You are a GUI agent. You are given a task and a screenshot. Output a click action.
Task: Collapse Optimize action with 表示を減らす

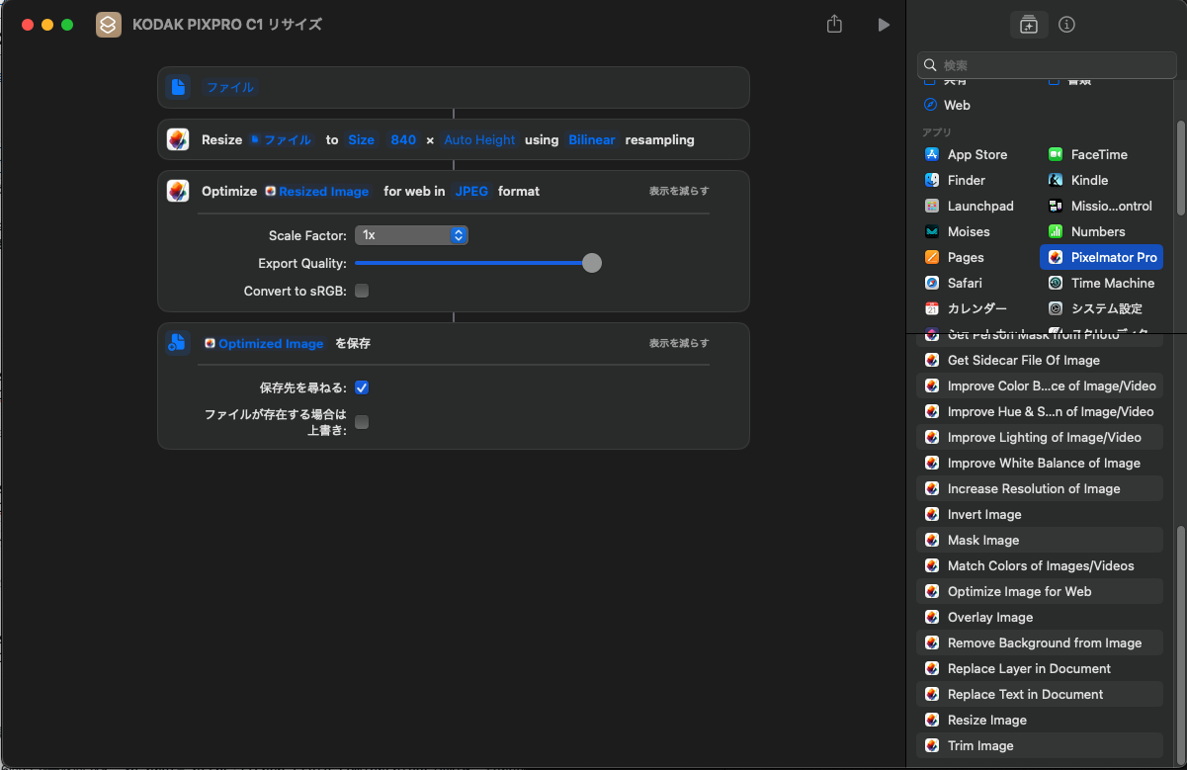tap(678, 191)
